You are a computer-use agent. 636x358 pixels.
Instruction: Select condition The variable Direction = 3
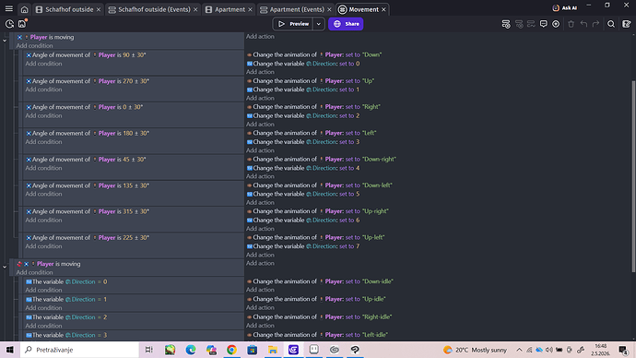66,335
